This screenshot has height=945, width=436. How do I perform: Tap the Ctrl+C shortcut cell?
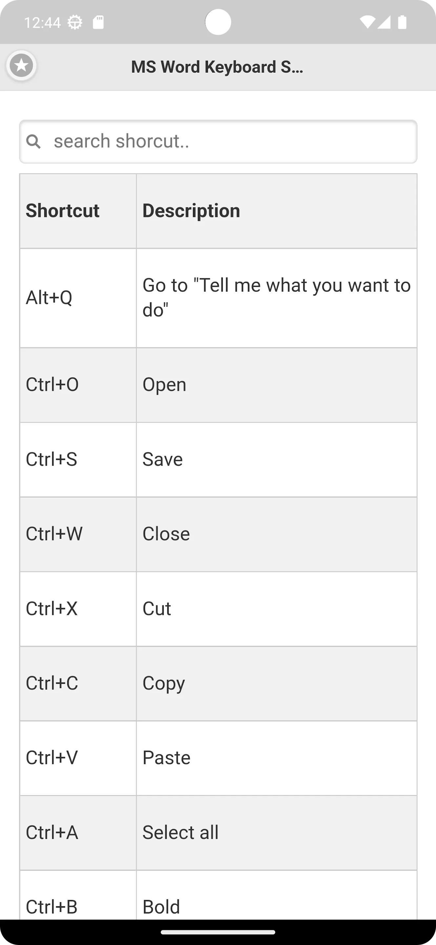[x=78, y=683]
